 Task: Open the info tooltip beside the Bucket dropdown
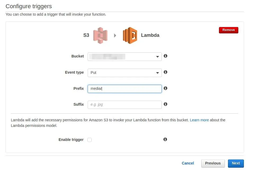pos(165,56)
